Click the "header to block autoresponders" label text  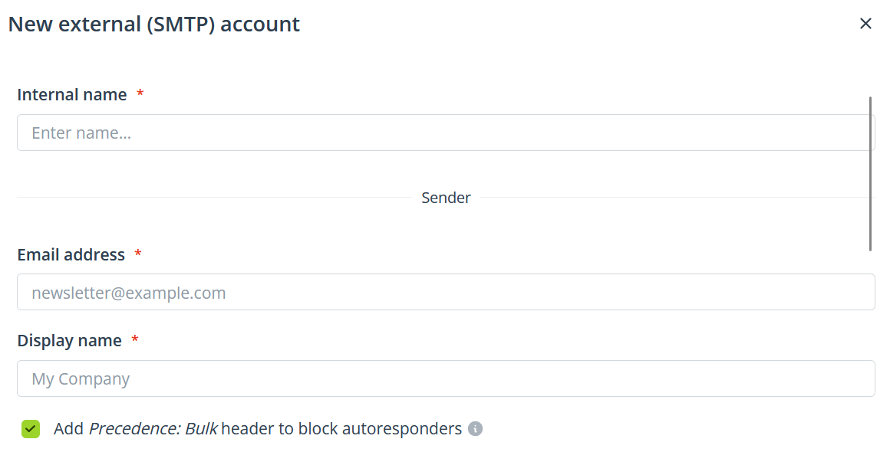[341, 429]
